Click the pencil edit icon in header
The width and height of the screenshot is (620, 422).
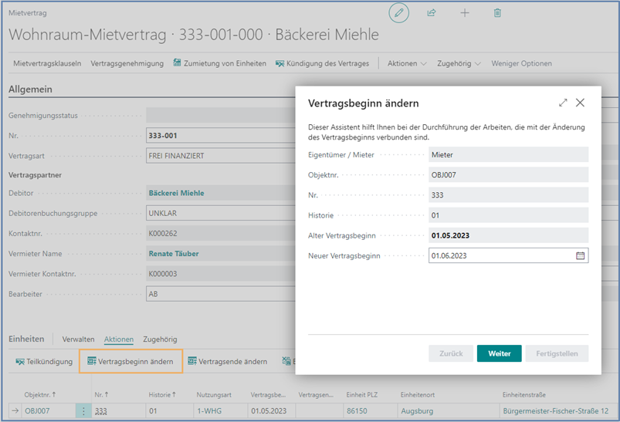pyautogui.click(x=398, y=13)
